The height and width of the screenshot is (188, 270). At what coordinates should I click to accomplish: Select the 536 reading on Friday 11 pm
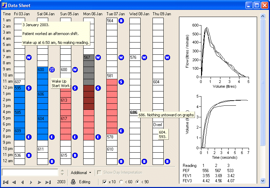click(19, 155)
